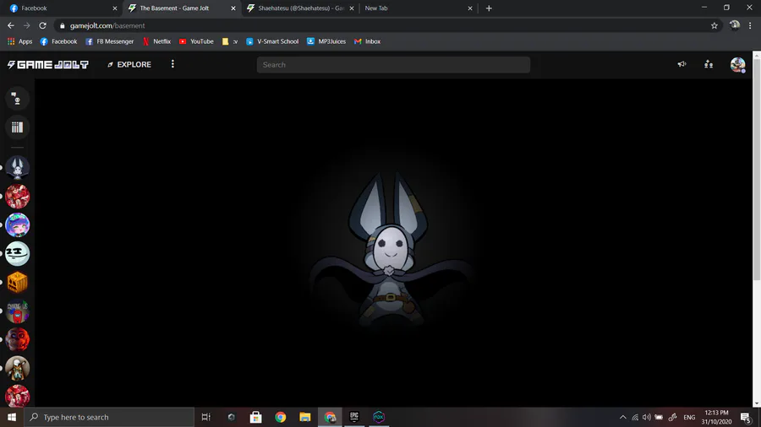
Task: Open the white face community in the sidebar
Action: tap(18, 253)
